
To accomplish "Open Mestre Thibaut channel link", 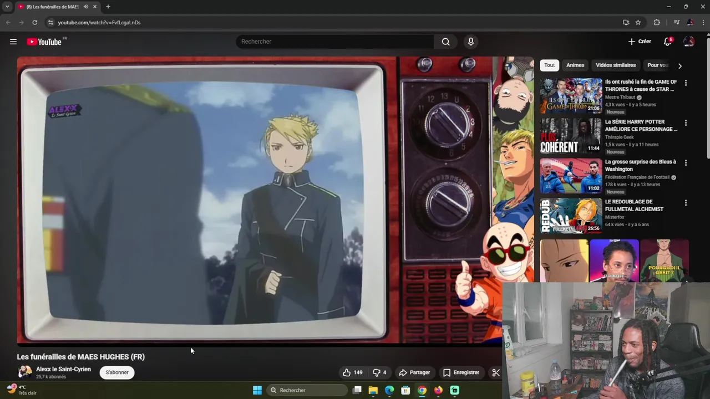I will [620, 97].
